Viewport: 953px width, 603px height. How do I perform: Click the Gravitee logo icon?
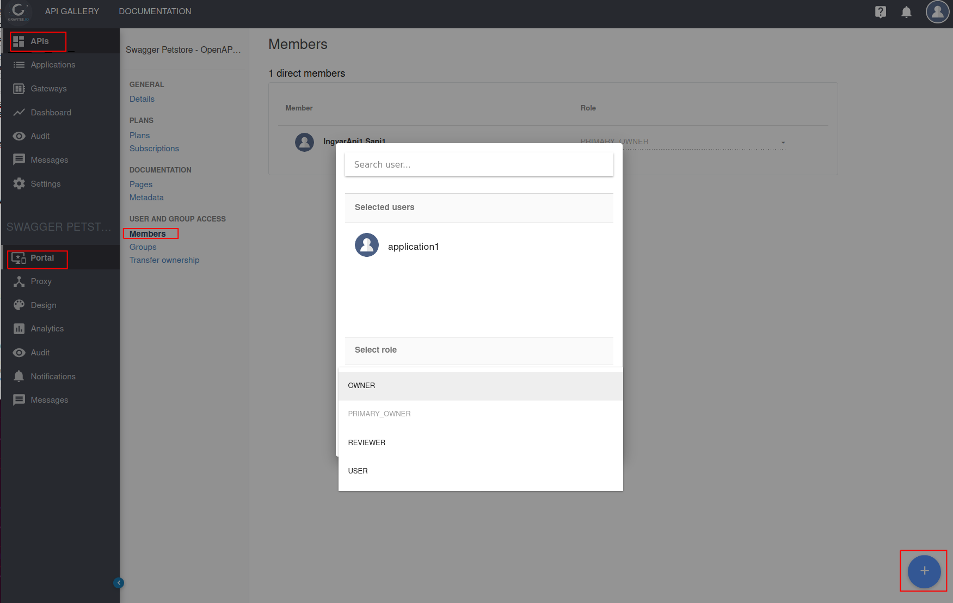point(19,11)
